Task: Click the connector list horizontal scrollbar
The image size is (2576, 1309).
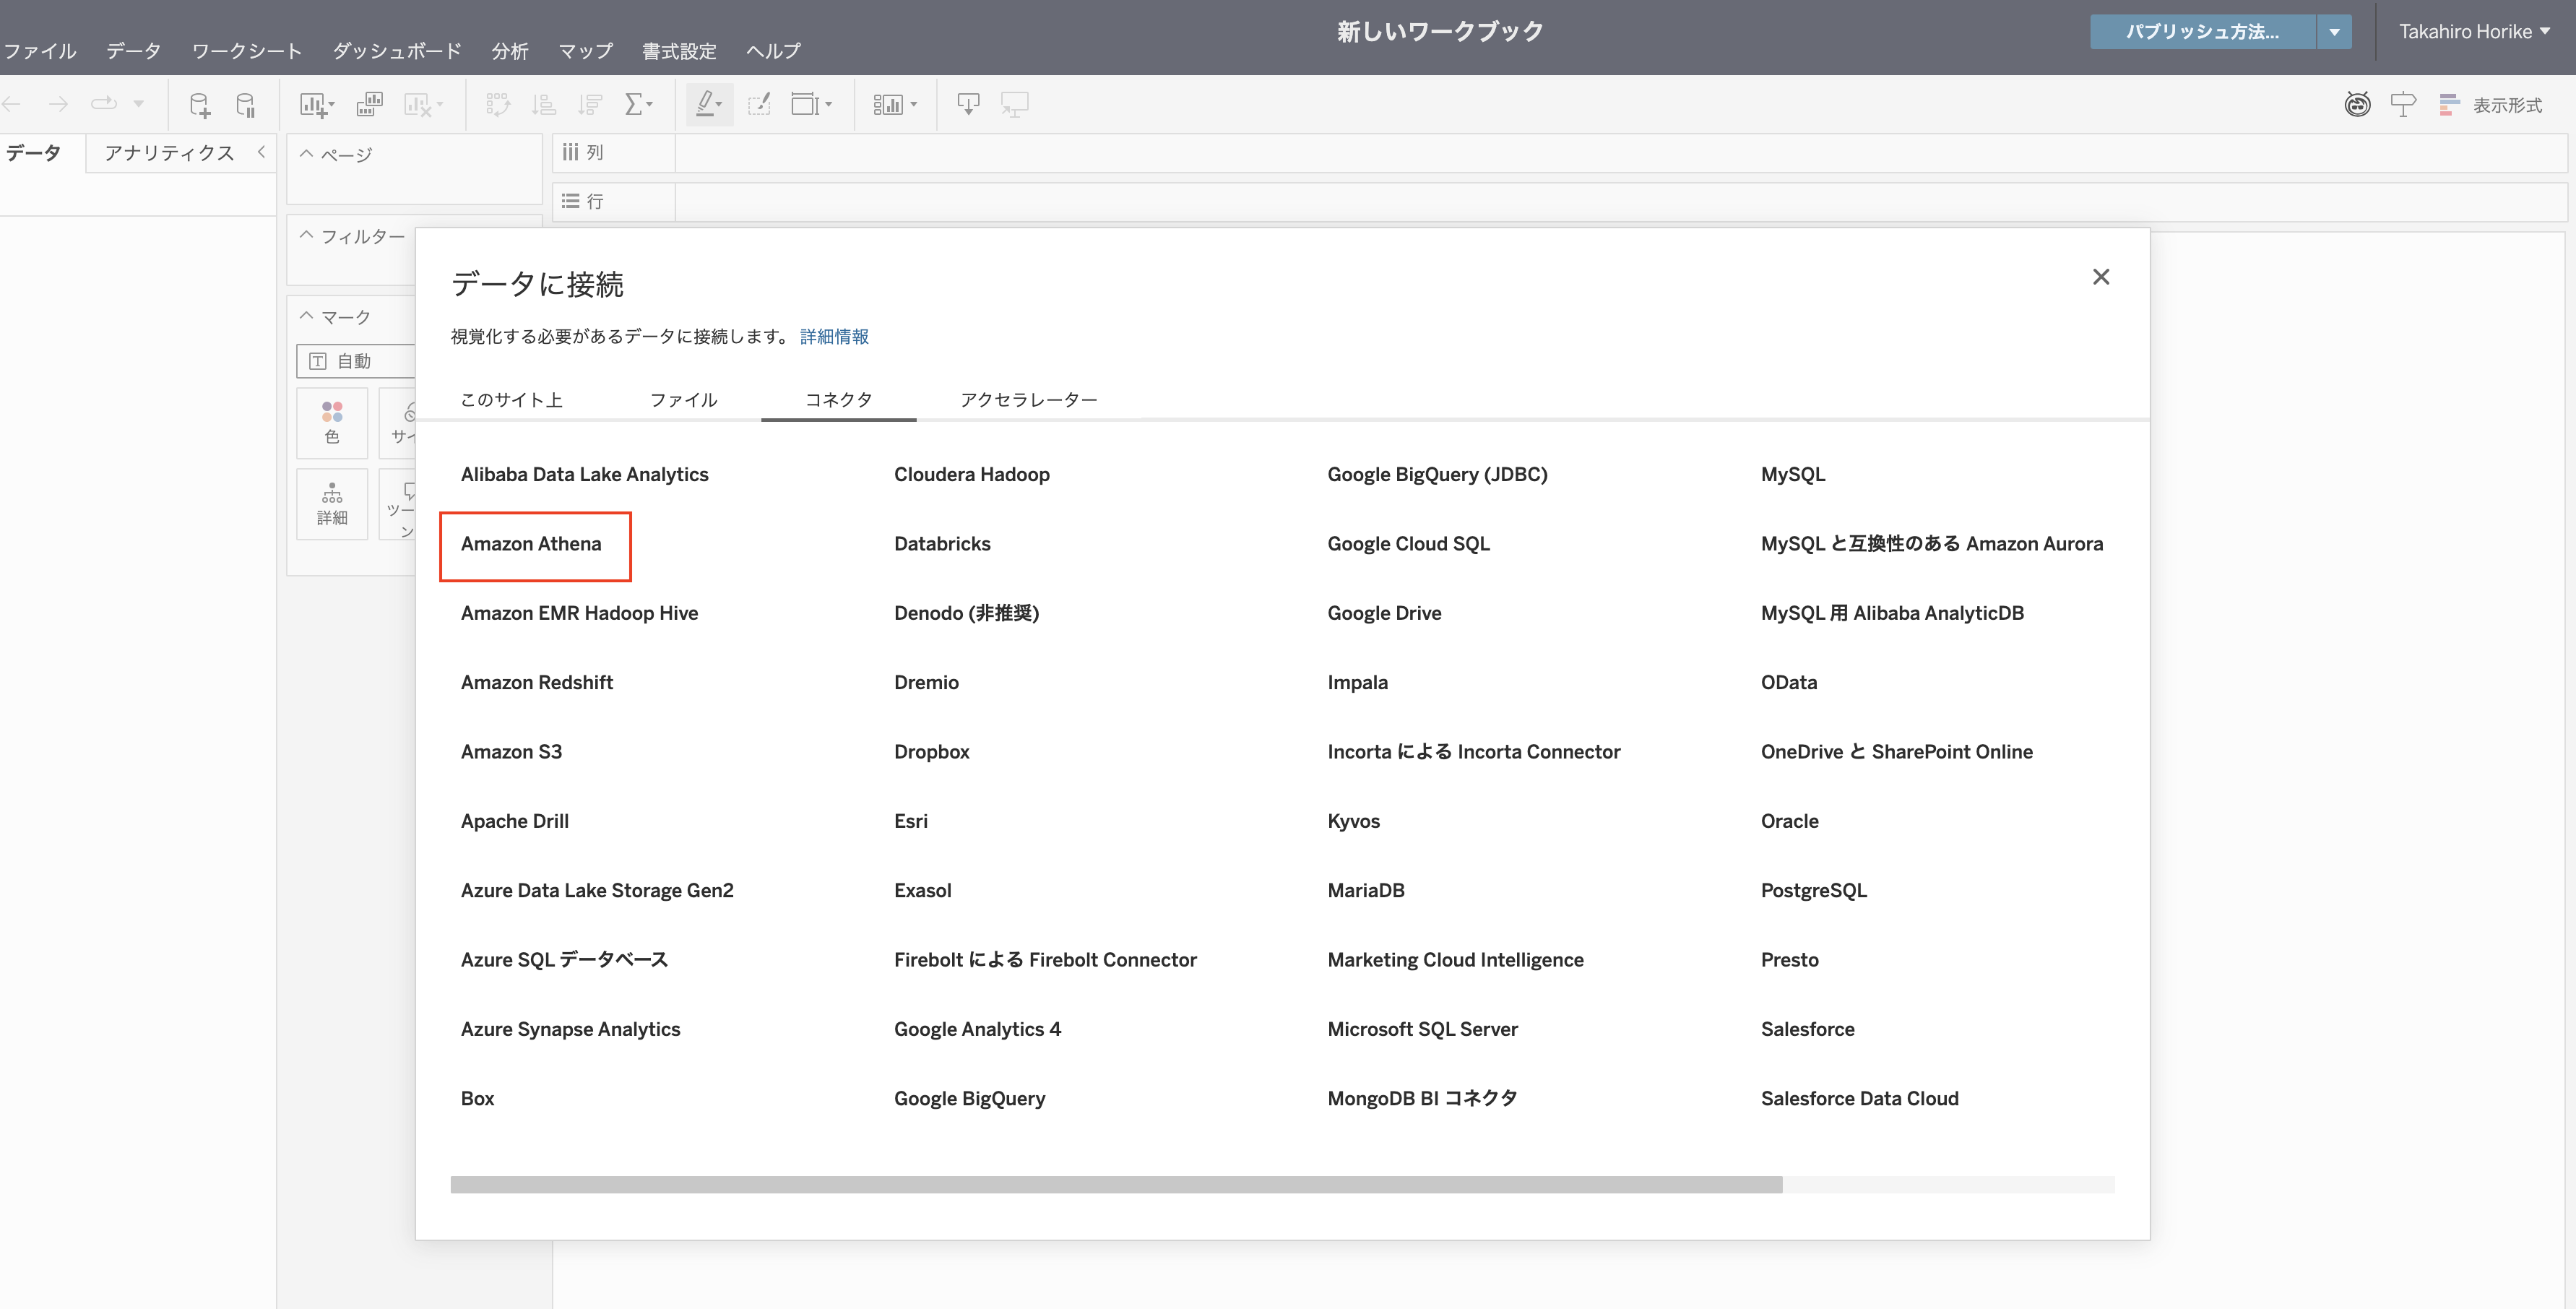Action: tap(1116, 1185)
